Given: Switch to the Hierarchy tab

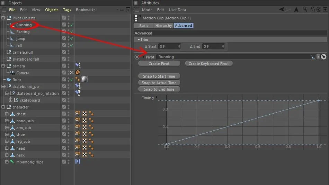Looking at the screenshot, I should click(163, 26).
